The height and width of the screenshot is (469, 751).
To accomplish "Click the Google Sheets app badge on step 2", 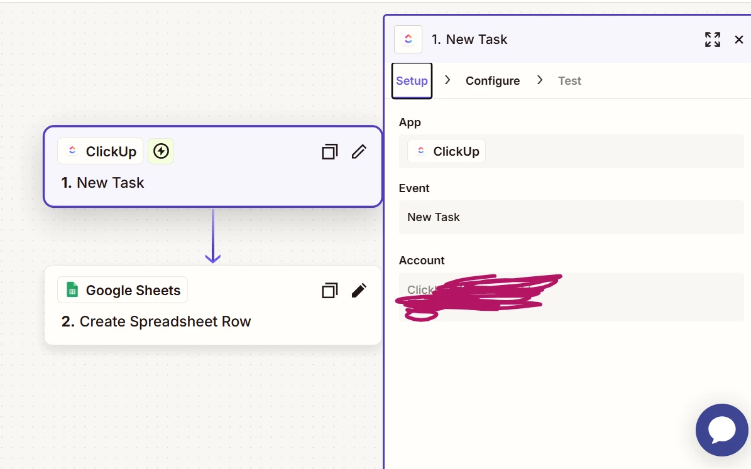I will (122, 290).
